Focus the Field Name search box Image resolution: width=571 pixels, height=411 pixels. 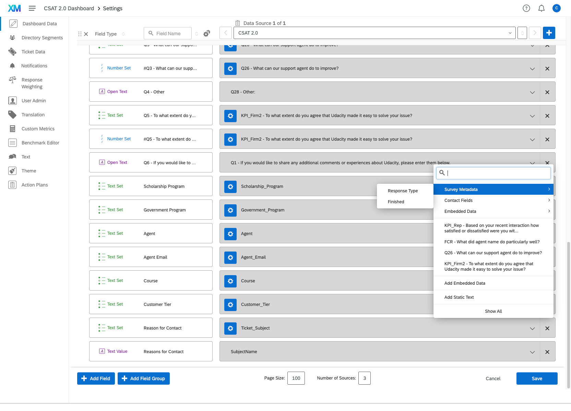tap(168, 33)
